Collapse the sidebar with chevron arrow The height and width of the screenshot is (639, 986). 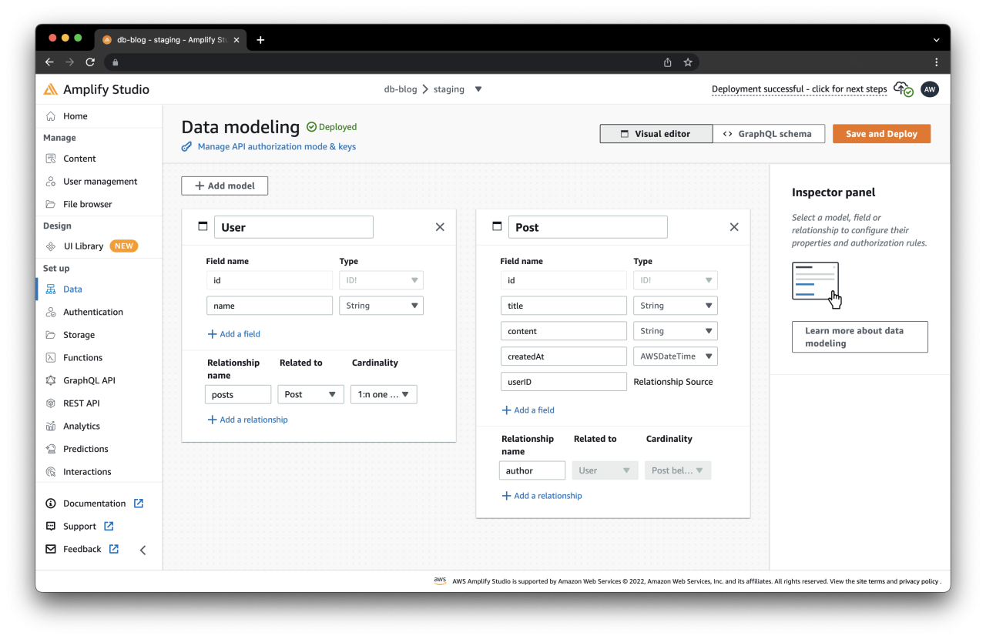click(x=143, y=550)
